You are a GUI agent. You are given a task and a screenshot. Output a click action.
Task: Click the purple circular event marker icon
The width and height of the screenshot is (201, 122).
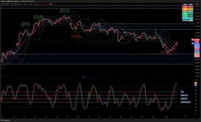(83, 77)
